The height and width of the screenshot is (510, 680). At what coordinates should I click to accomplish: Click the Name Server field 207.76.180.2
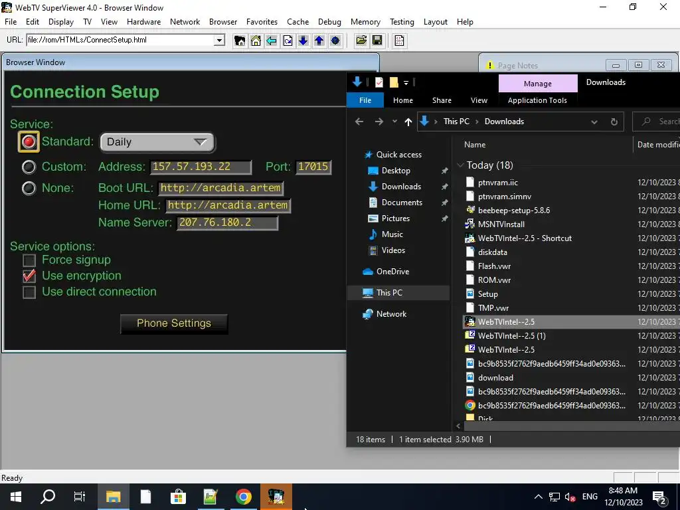tap(227, 222)
